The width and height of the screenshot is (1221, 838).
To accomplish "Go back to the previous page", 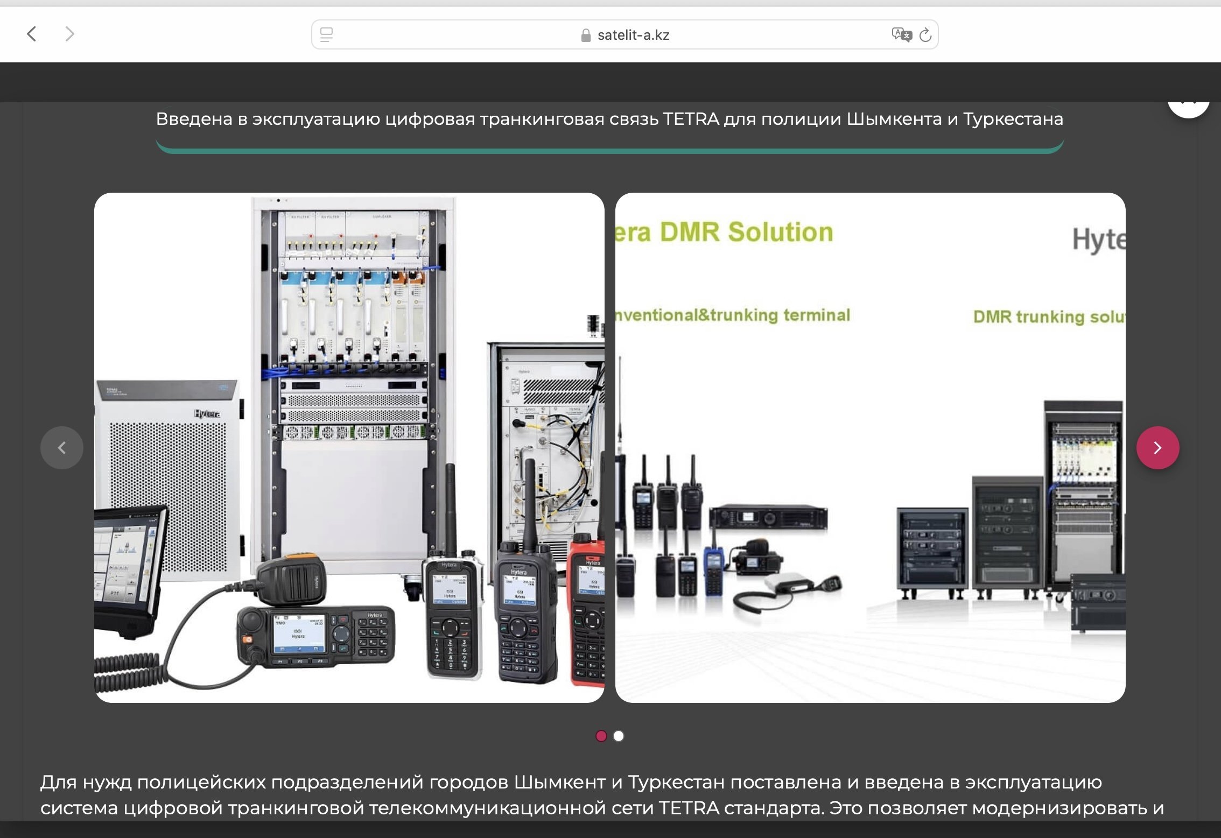I will pos(32,34).
